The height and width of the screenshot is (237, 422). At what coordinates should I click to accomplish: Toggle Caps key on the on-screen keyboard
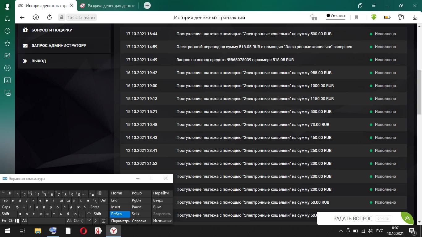tap(6, 207)
